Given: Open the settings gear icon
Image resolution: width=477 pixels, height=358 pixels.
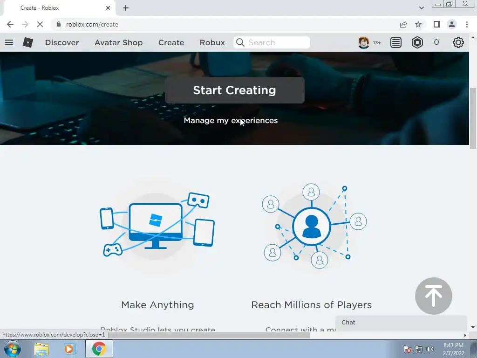Looking at the screenshot, I should point(458,42).
